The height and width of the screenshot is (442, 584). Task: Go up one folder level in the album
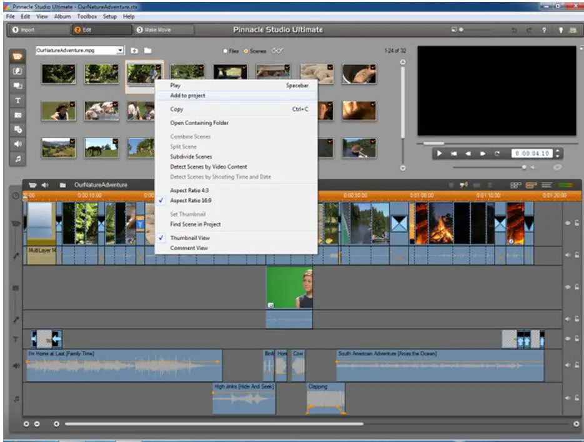[x=134, y=51]
